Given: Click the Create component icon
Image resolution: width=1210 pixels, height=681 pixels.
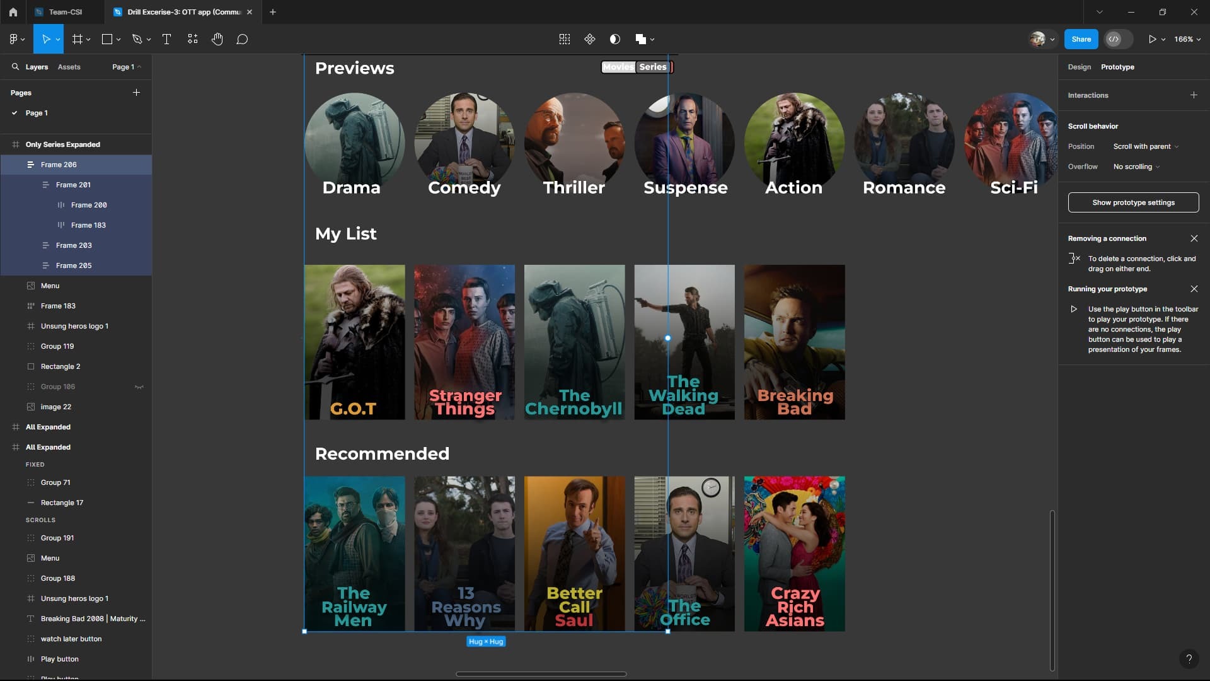Looking at the screenshot, I should click(590, 39).
